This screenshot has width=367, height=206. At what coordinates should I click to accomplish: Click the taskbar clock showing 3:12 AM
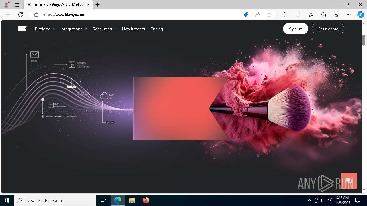tap(343, 200)
